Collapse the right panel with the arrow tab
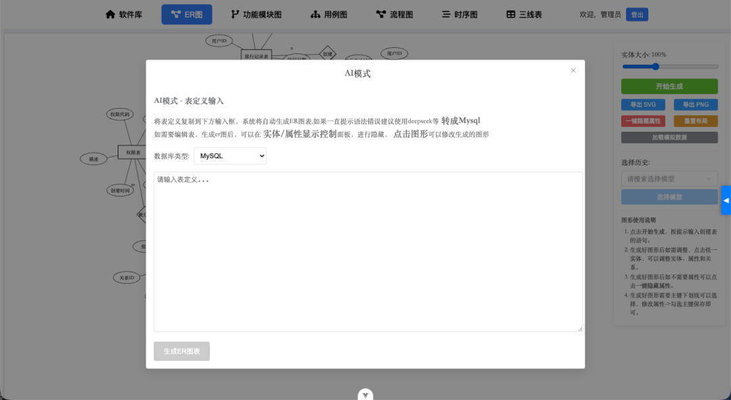Viewport: 731px width, 400px height. (727, 200)
